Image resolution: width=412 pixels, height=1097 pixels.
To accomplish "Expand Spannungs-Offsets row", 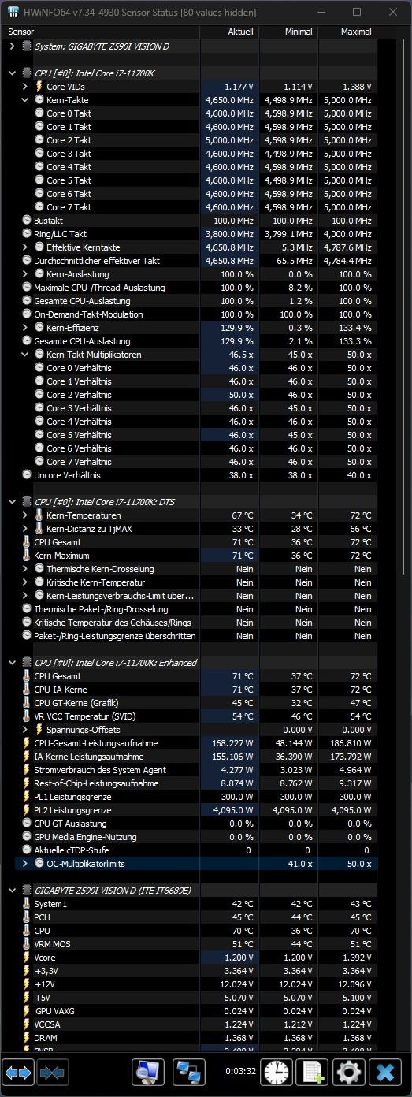I will click(25, 730).
